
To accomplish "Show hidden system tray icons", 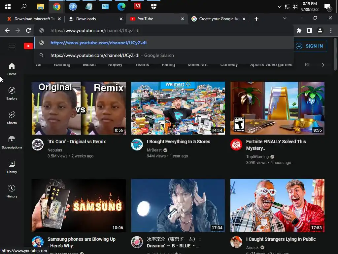I will [x=279, y=7].
